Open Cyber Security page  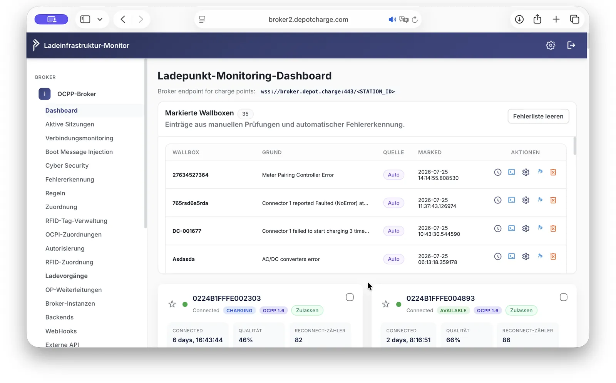click(x=67, y=166)
